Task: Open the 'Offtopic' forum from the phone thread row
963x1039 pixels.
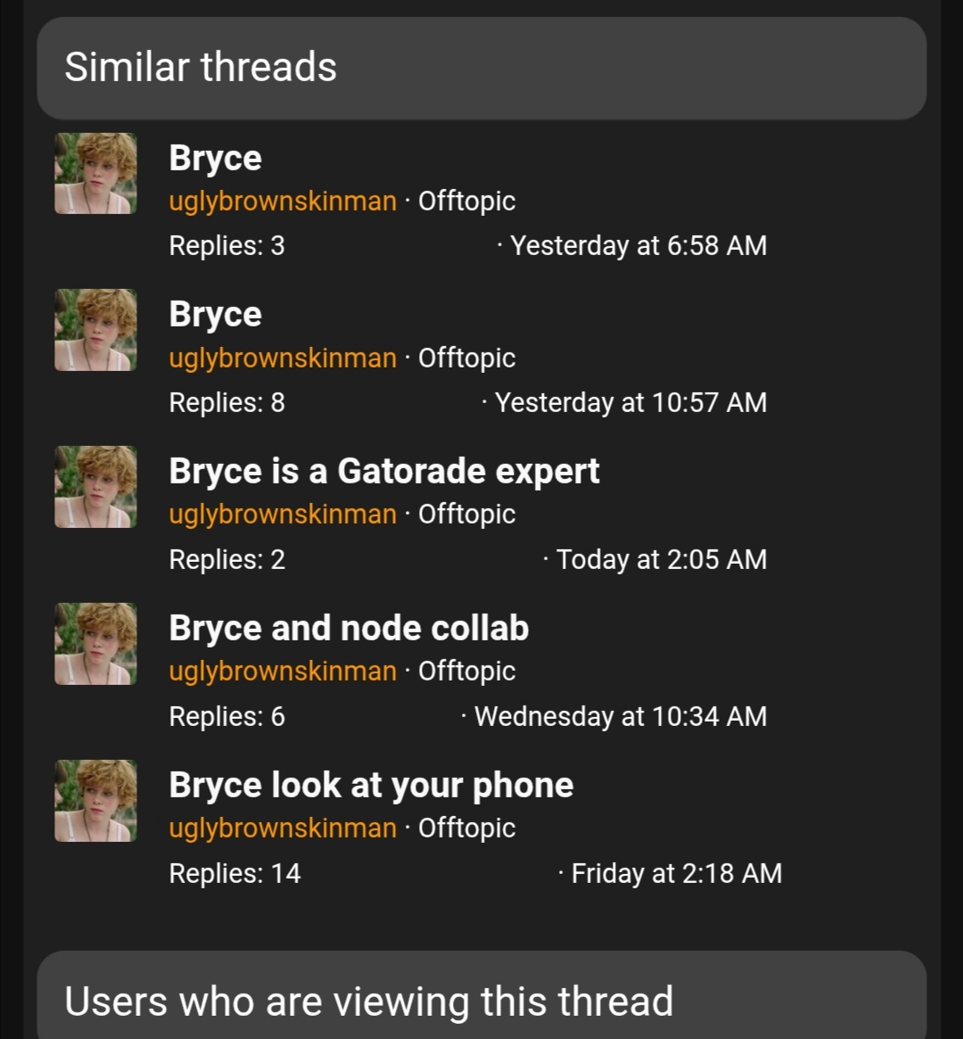Action: pos(466,828)
